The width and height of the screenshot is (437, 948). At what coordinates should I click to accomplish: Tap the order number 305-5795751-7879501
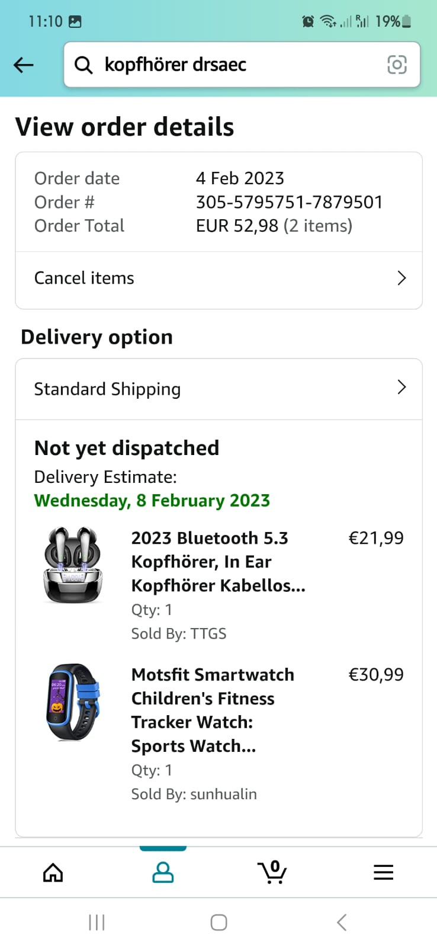tap(289, 202)
